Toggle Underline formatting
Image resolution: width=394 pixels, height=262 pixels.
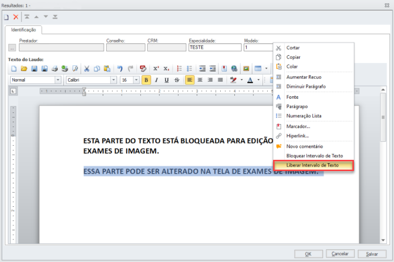166,80
